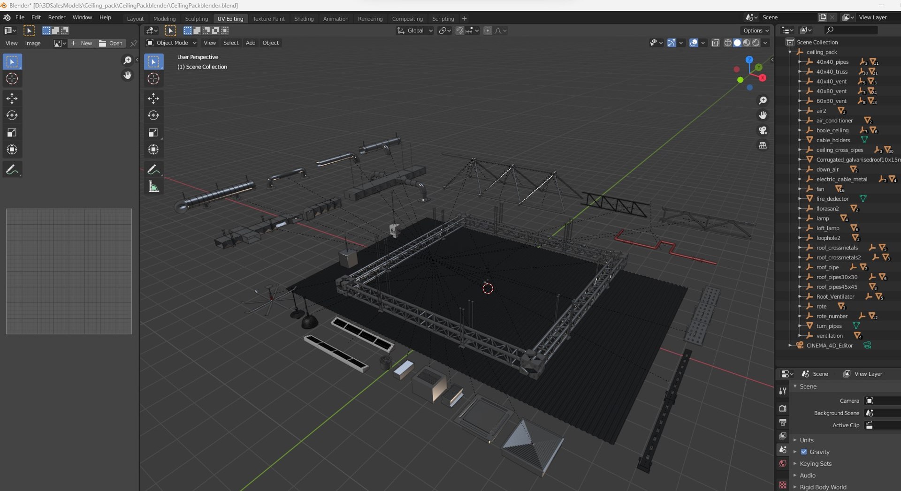901x491 pixels.
Task: Toggle camera view with camera icon
Action: point(763,130)
